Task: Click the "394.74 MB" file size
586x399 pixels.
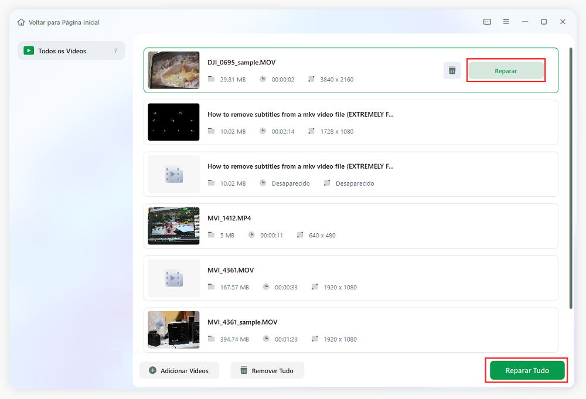Action: [234, 339]
